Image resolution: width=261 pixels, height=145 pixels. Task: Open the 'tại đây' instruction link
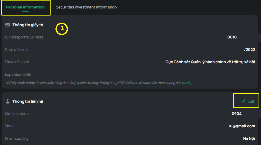tap(187, 83)
